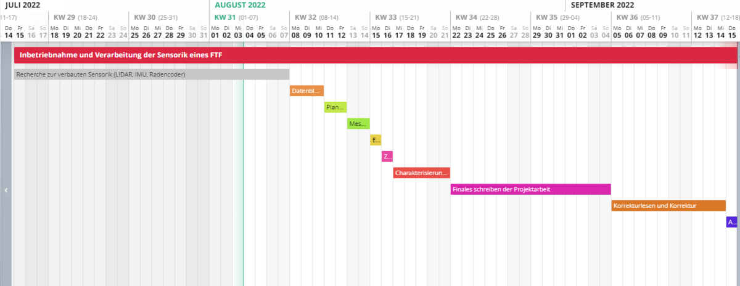Image resolution: width=740 pixels, height=286 pixels.
Task: Select the red 'Charakterisierun...' task bar
Action: click(422, 173)
